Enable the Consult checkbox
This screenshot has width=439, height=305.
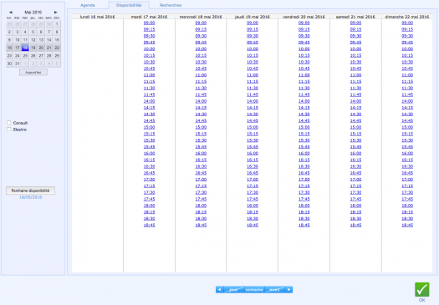click(9, 123)
